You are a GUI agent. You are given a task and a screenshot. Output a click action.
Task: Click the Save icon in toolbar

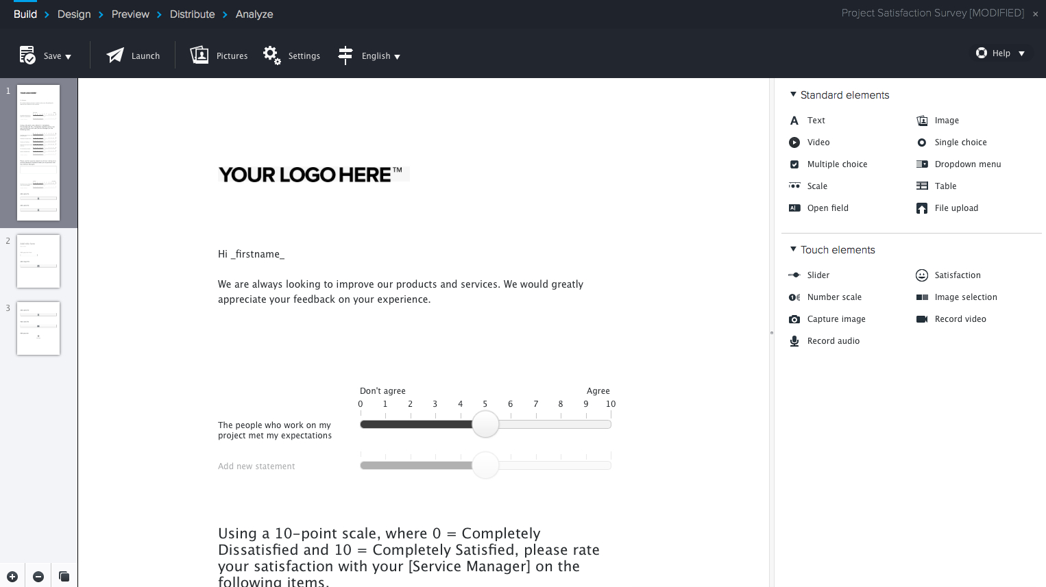[27, 55]
